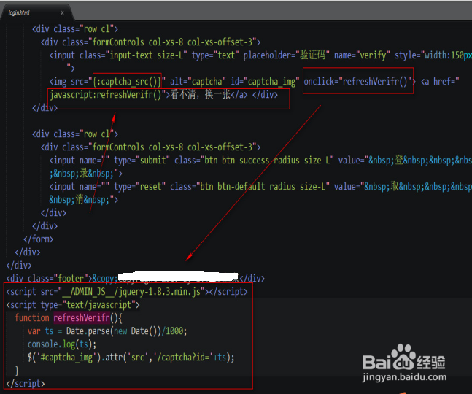Click the link text 看不清，换一张
The width and height of the screenshot is (472, 394).
pyautogui.click(x=201, y=95)
